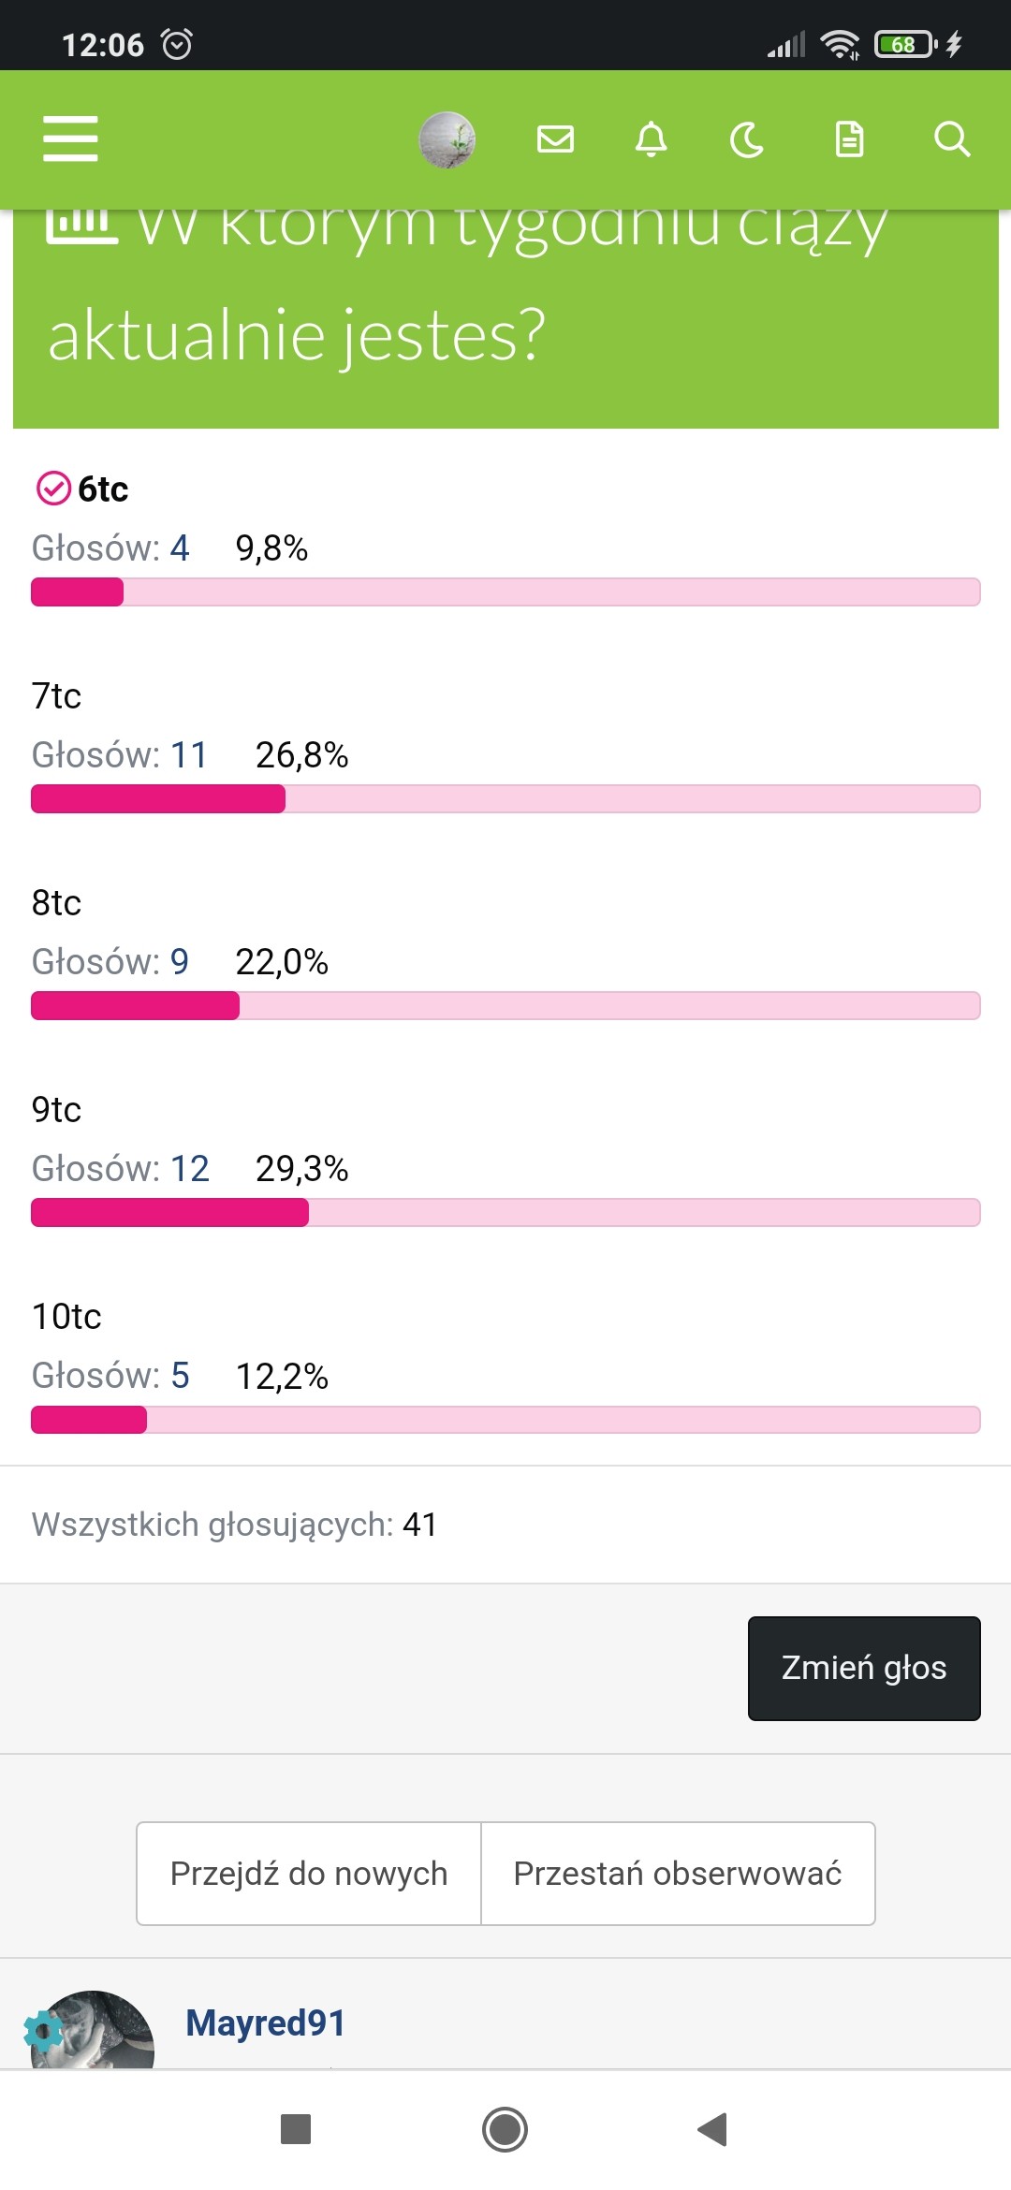Click Przestań obserwować button
This screenshot has height=2190, width=1011.
[678, 1874]
